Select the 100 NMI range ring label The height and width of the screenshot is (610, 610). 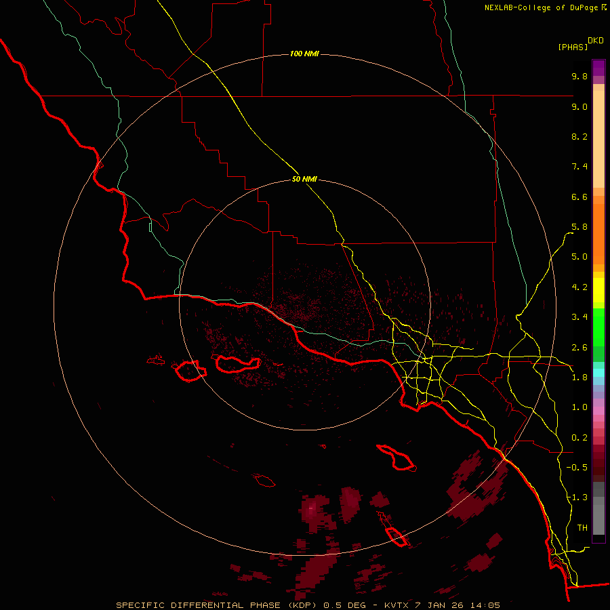pos(304,54)
